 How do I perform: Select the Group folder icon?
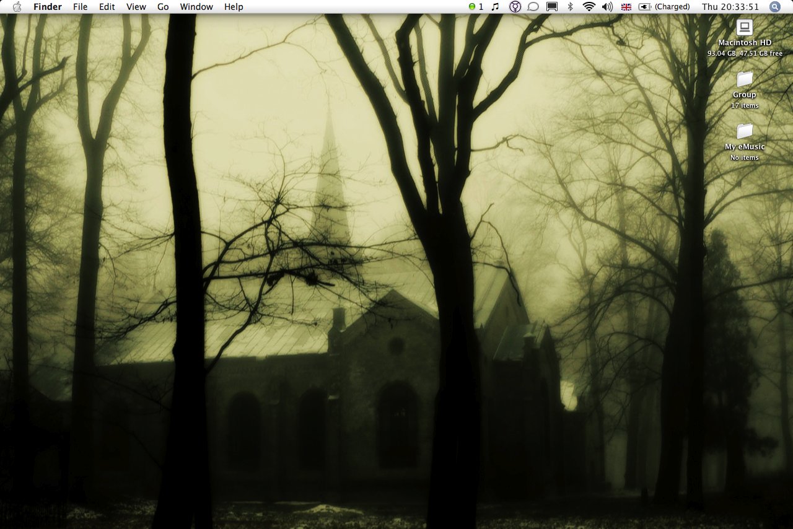(745, 79)
